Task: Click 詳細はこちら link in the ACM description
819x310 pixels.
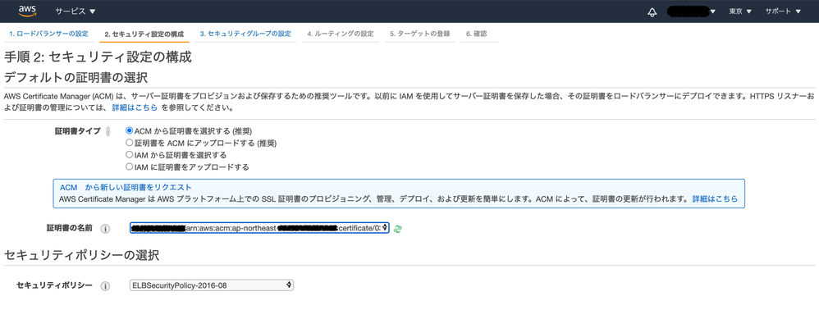Action: [x=135, y=108]
